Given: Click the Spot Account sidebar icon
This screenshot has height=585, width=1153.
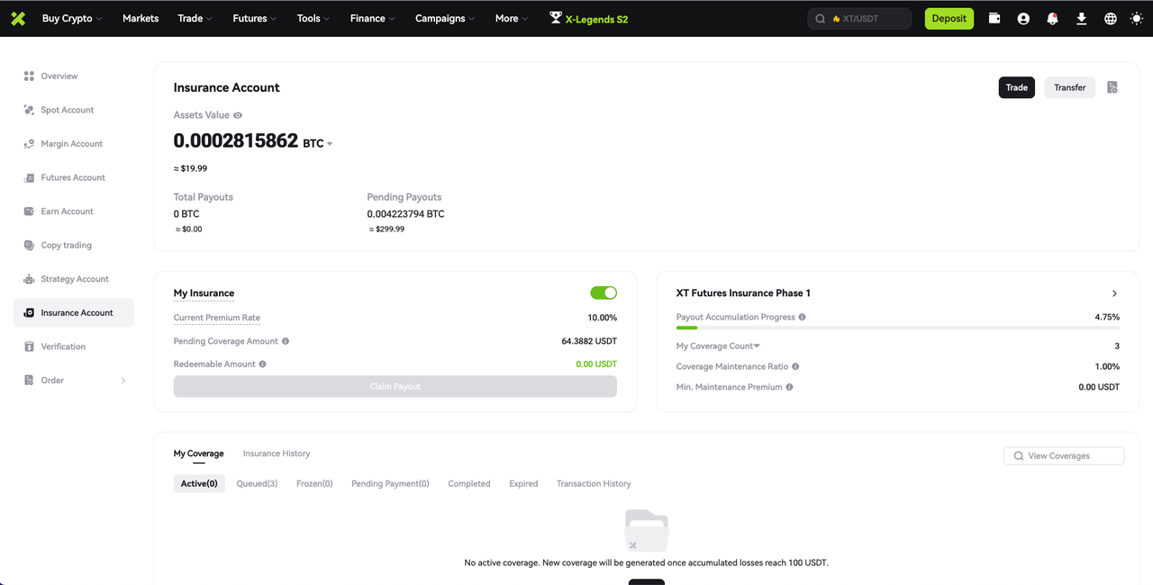Looking at the screenshot, I should point(29,110).
